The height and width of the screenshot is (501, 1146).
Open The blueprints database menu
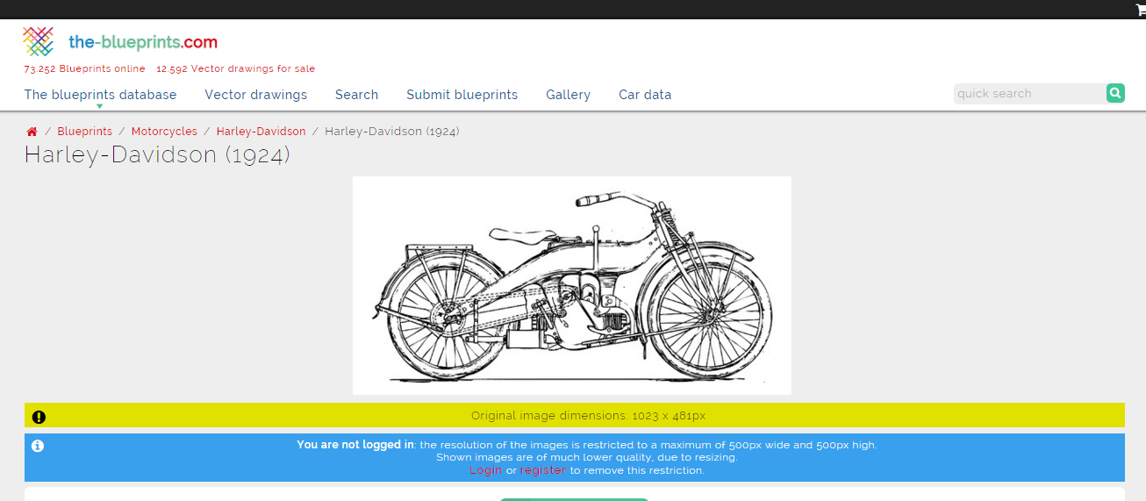click(x=100, y=95)
